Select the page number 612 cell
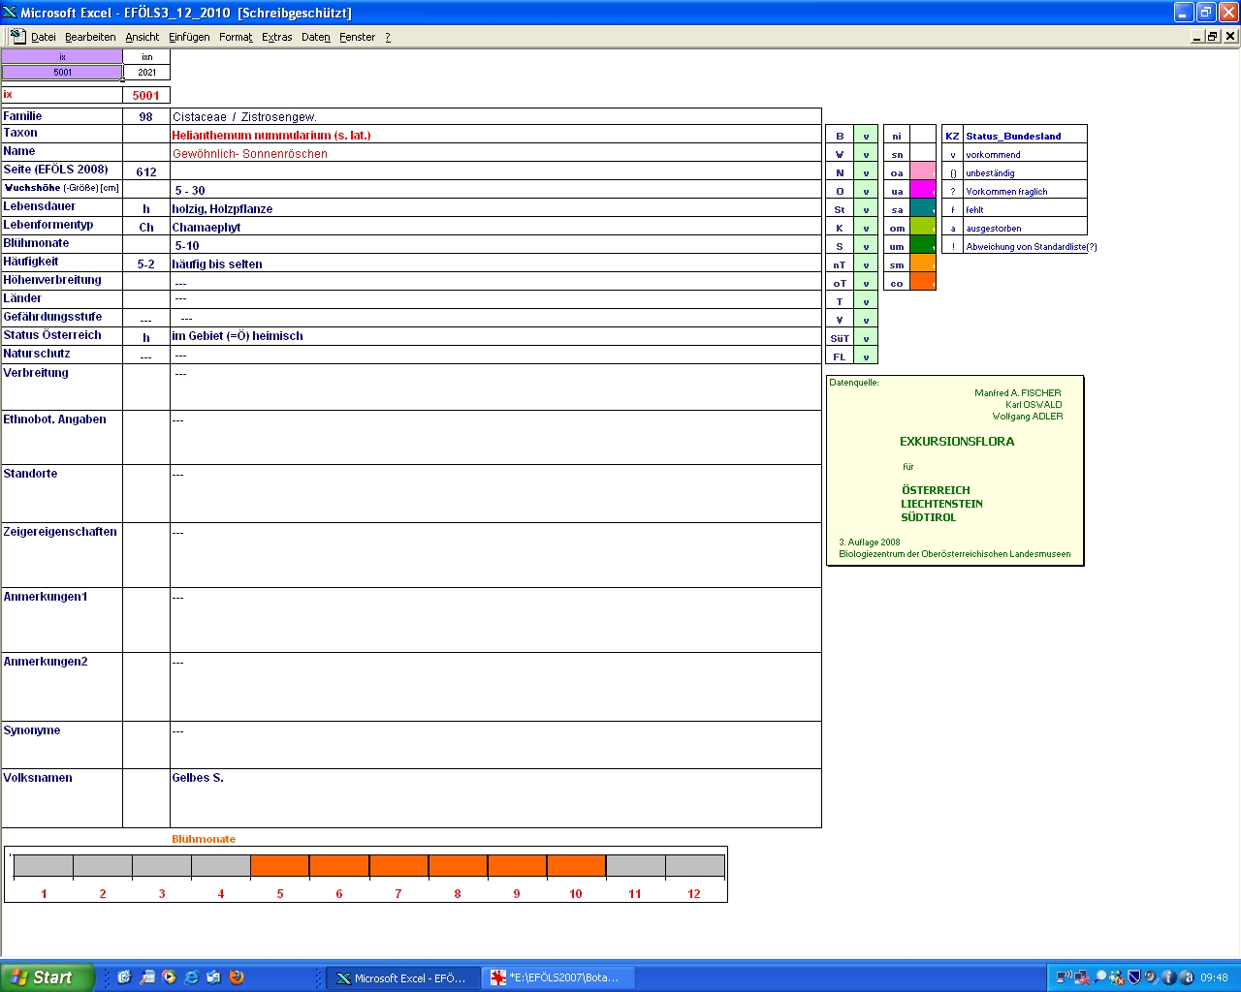This screenshot has height=992, width=1241. (x=146, y=171)
